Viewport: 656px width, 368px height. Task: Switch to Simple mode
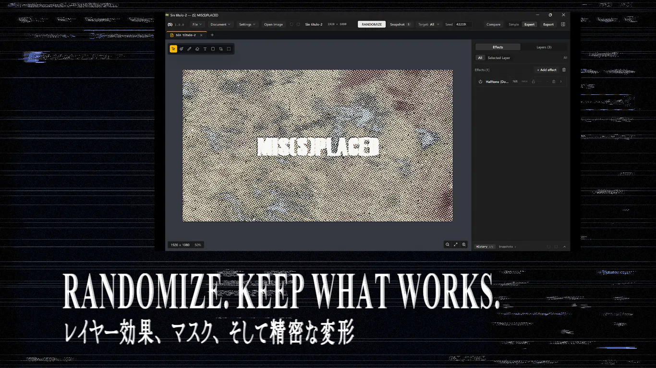[514, 24]
